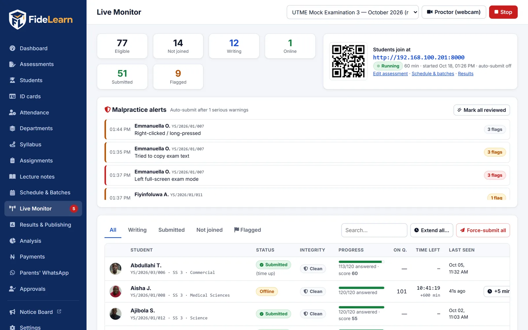The image size is (528, 330).
Task: Open Syllabus icon in sidebar
Action: coord(13,145)
